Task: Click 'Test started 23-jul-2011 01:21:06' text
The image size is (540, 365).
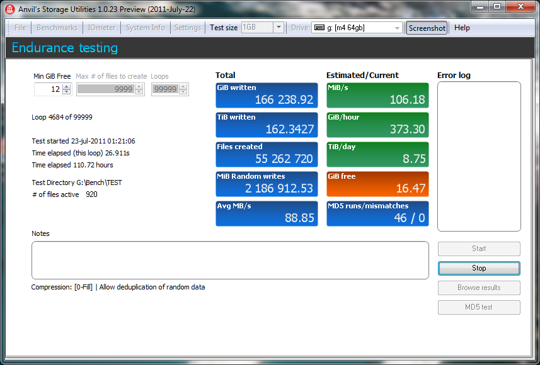Action: [x=83, y=141]
